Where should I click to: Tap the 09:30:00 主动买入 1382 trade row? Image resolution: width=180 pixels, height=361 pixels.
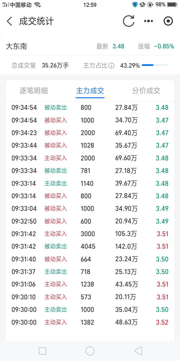90,322
